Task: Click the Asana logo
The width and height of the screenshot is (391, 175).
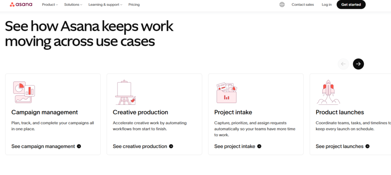Action: (21, 5)
